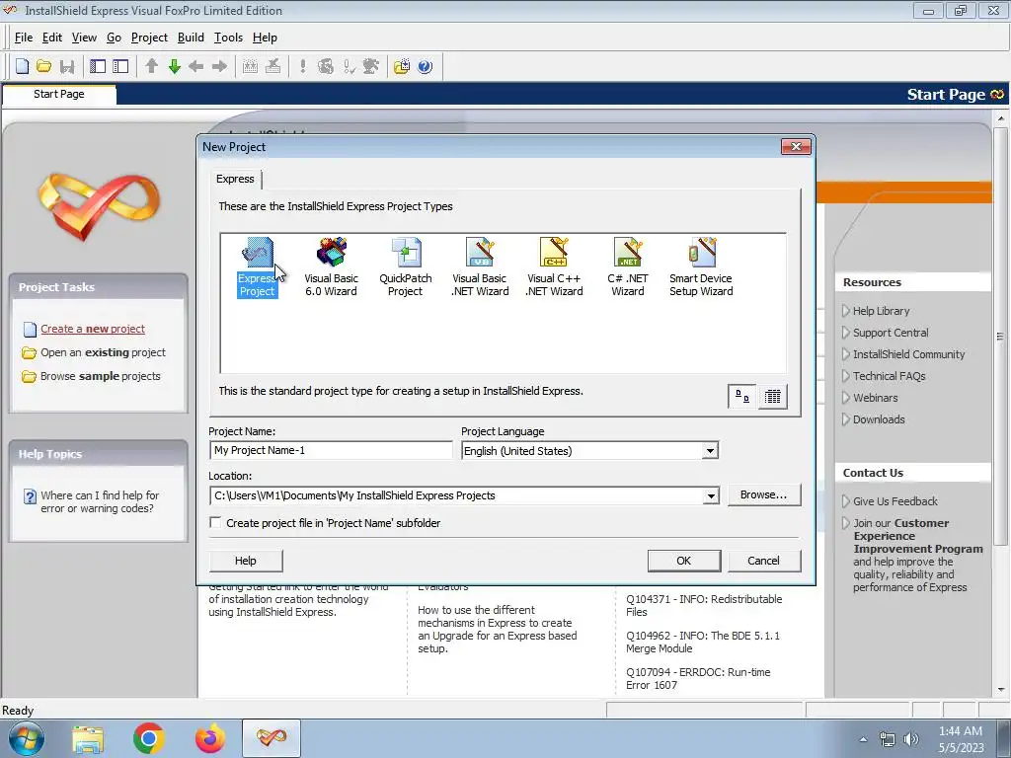
Task: Open the Support Central link
Action: point(892,333)
